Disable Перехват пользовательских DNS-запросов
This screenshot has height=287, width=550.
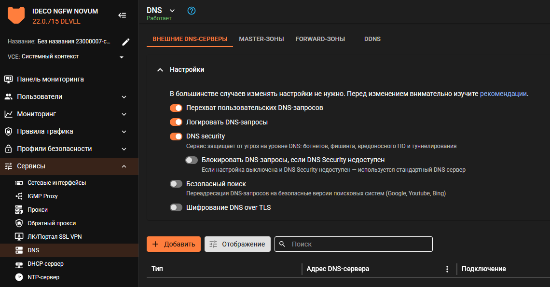point(176,108)
